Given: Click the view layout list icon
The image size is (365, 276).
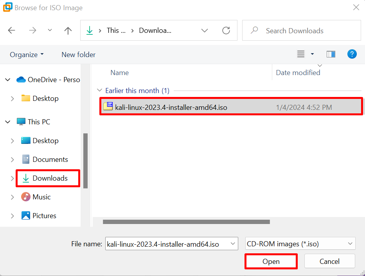Looking at the screenshot, I should 301,54.
